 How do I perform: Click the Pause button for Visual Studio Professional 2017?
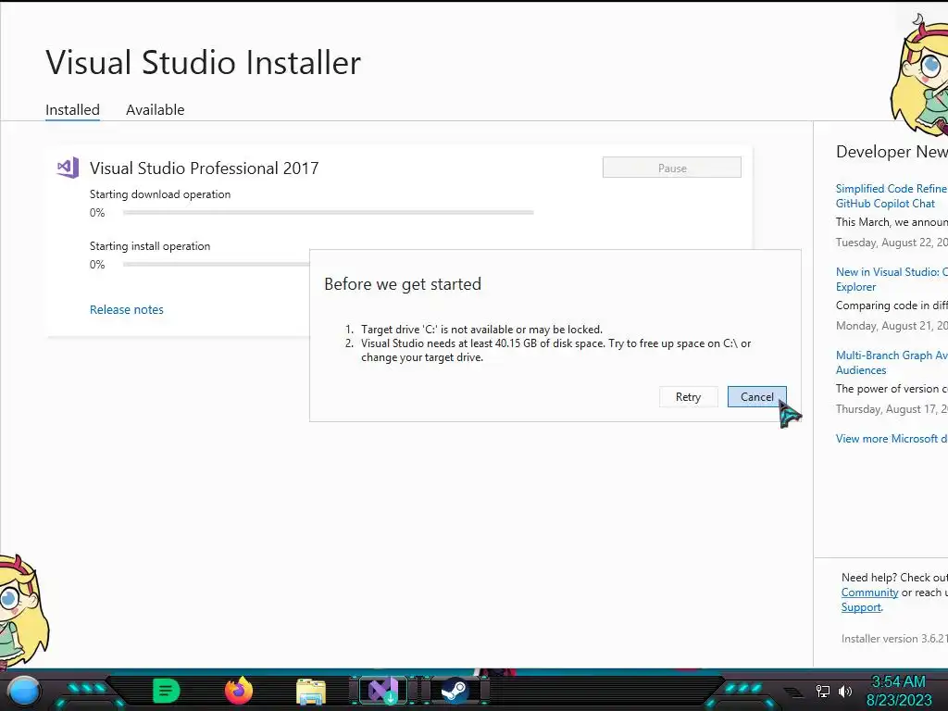(672, 168)
